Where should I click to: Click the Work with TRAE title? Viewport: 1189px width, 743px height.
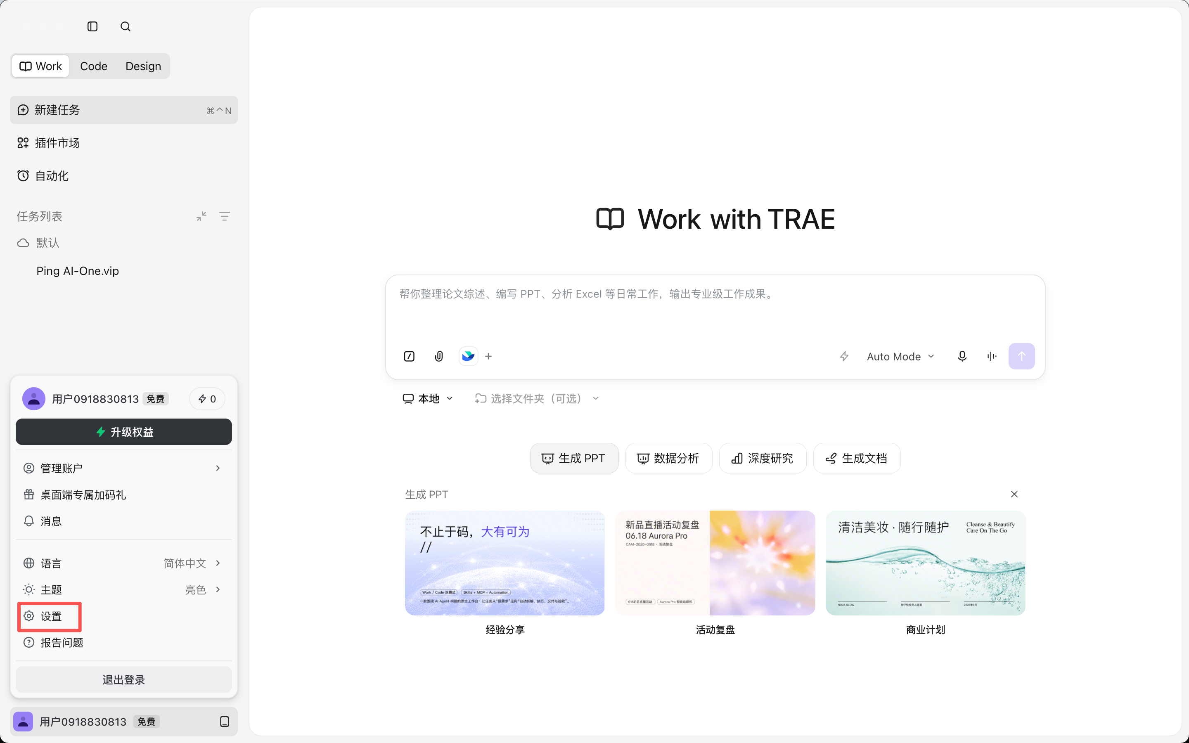pos(736,219)
